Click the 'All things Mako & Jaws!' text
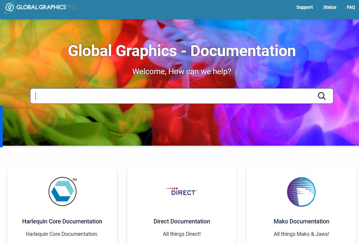Image resolution: width=359 pixels, height=243 pixels. point(301,234)
